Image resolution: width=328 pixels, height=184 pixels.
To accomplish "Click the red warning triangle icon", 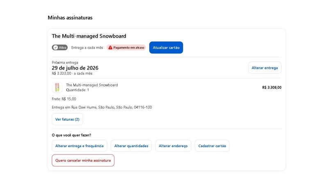I will (x=110, y=47).
